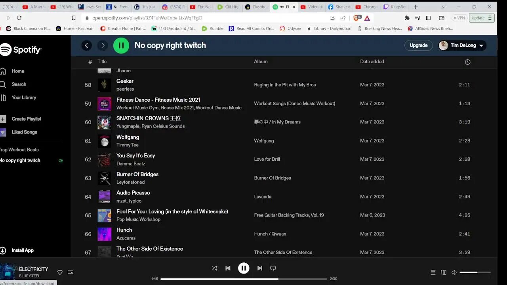Close the active Spotify browser tab

click(294, 7)
